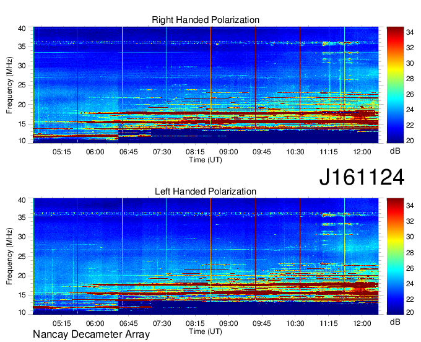This screenshot has height=342, width=421.
Task: Click the bottom plot's color bar
Action: point(395,256)
